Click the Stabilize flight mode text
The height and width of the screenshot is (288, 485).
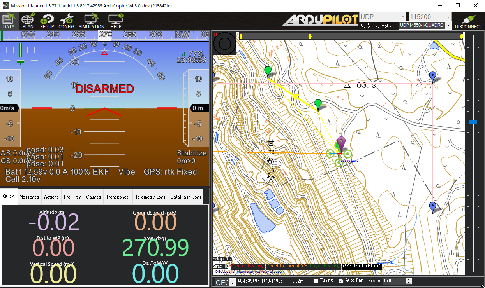[192, 153]
